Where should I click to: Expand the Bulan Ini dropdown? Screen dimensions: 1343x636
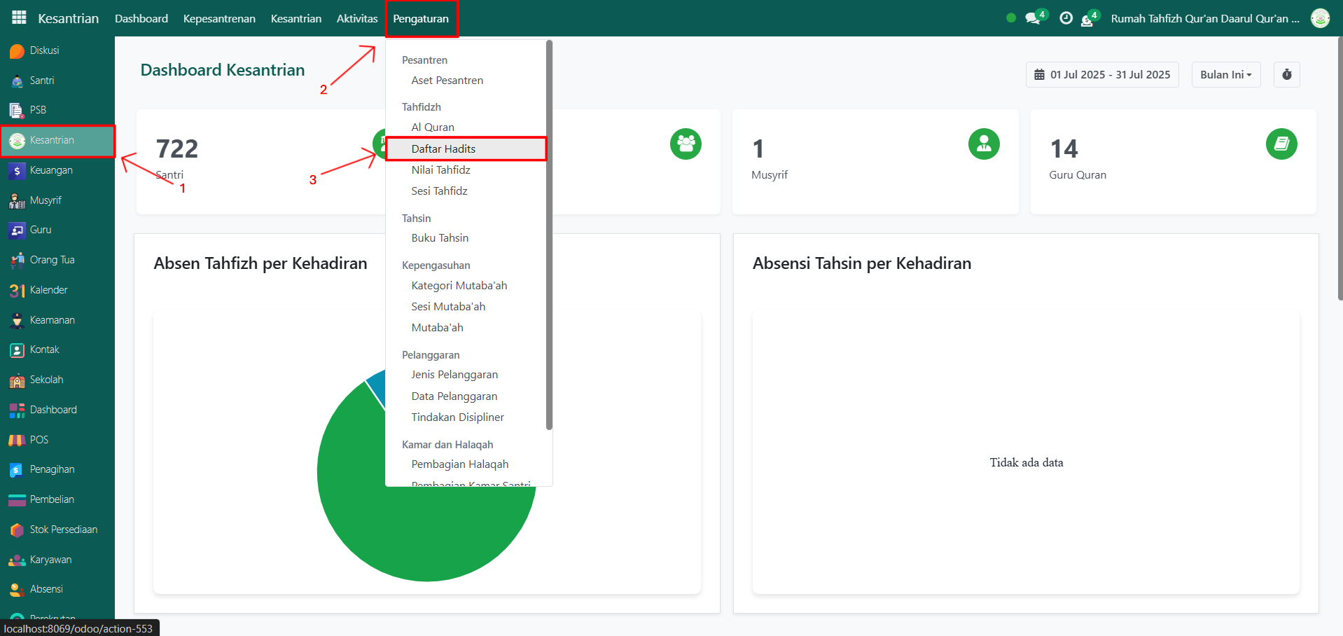coord(1225,75)
